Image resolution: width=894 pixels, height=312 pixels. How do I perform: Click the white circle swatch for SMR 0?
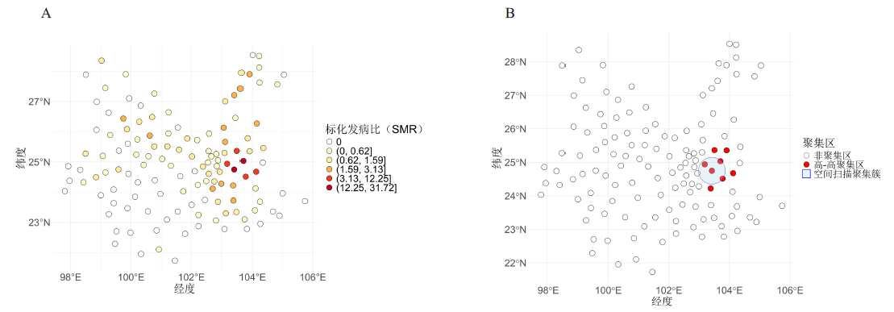pyautogui.click(x=329, y=142)
